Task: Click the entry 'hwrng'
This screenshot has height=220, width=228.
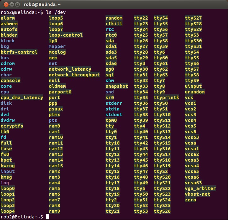Action: tap(8, 166)
